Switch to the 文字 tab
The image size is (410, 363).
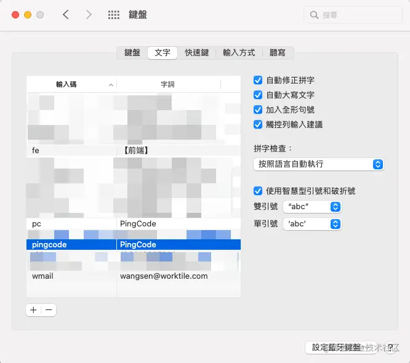tap(163, 53)
